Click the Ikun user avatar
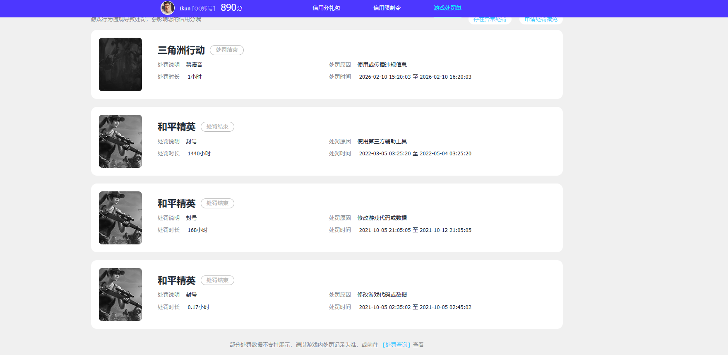 point(168,8)
